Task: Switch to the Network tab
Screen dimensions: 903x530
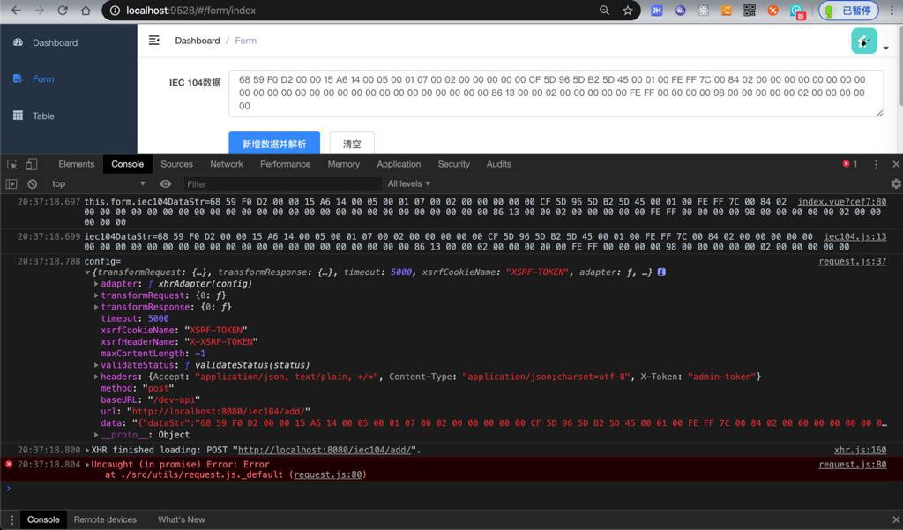Action: 227,164
